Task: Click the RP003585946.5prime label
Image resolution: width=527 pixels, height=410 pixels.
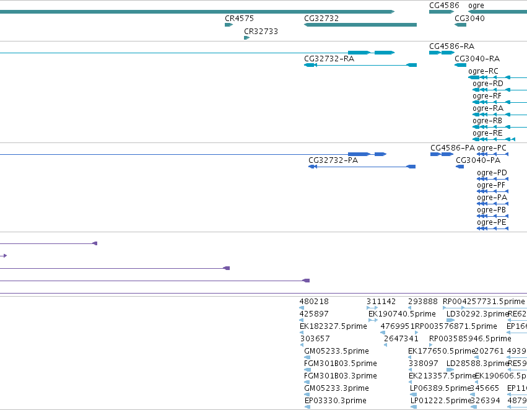Action: (x=470, y=339)
